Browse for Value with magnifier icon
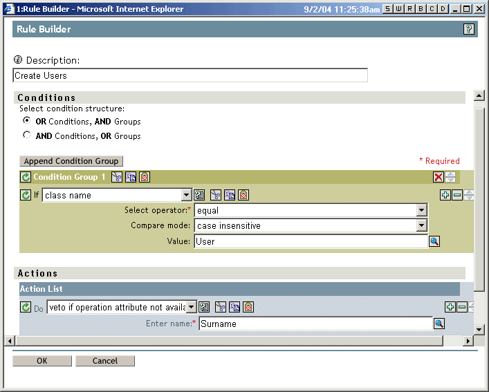Viewport: 489px width, 392px height. [x=434, y=241]
